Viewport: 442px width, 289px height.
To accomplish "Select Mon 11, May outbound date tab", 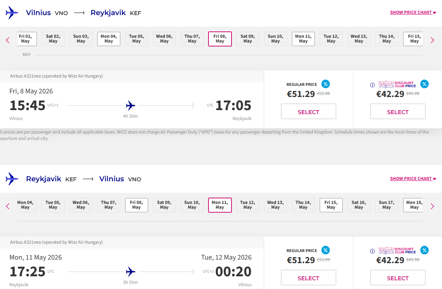I will [x=303, y=39].
